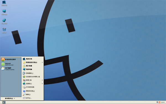Expand the Administrative Tools submenu arrow
The height and width of the screenshot is (104, 166).
(42, 80)
